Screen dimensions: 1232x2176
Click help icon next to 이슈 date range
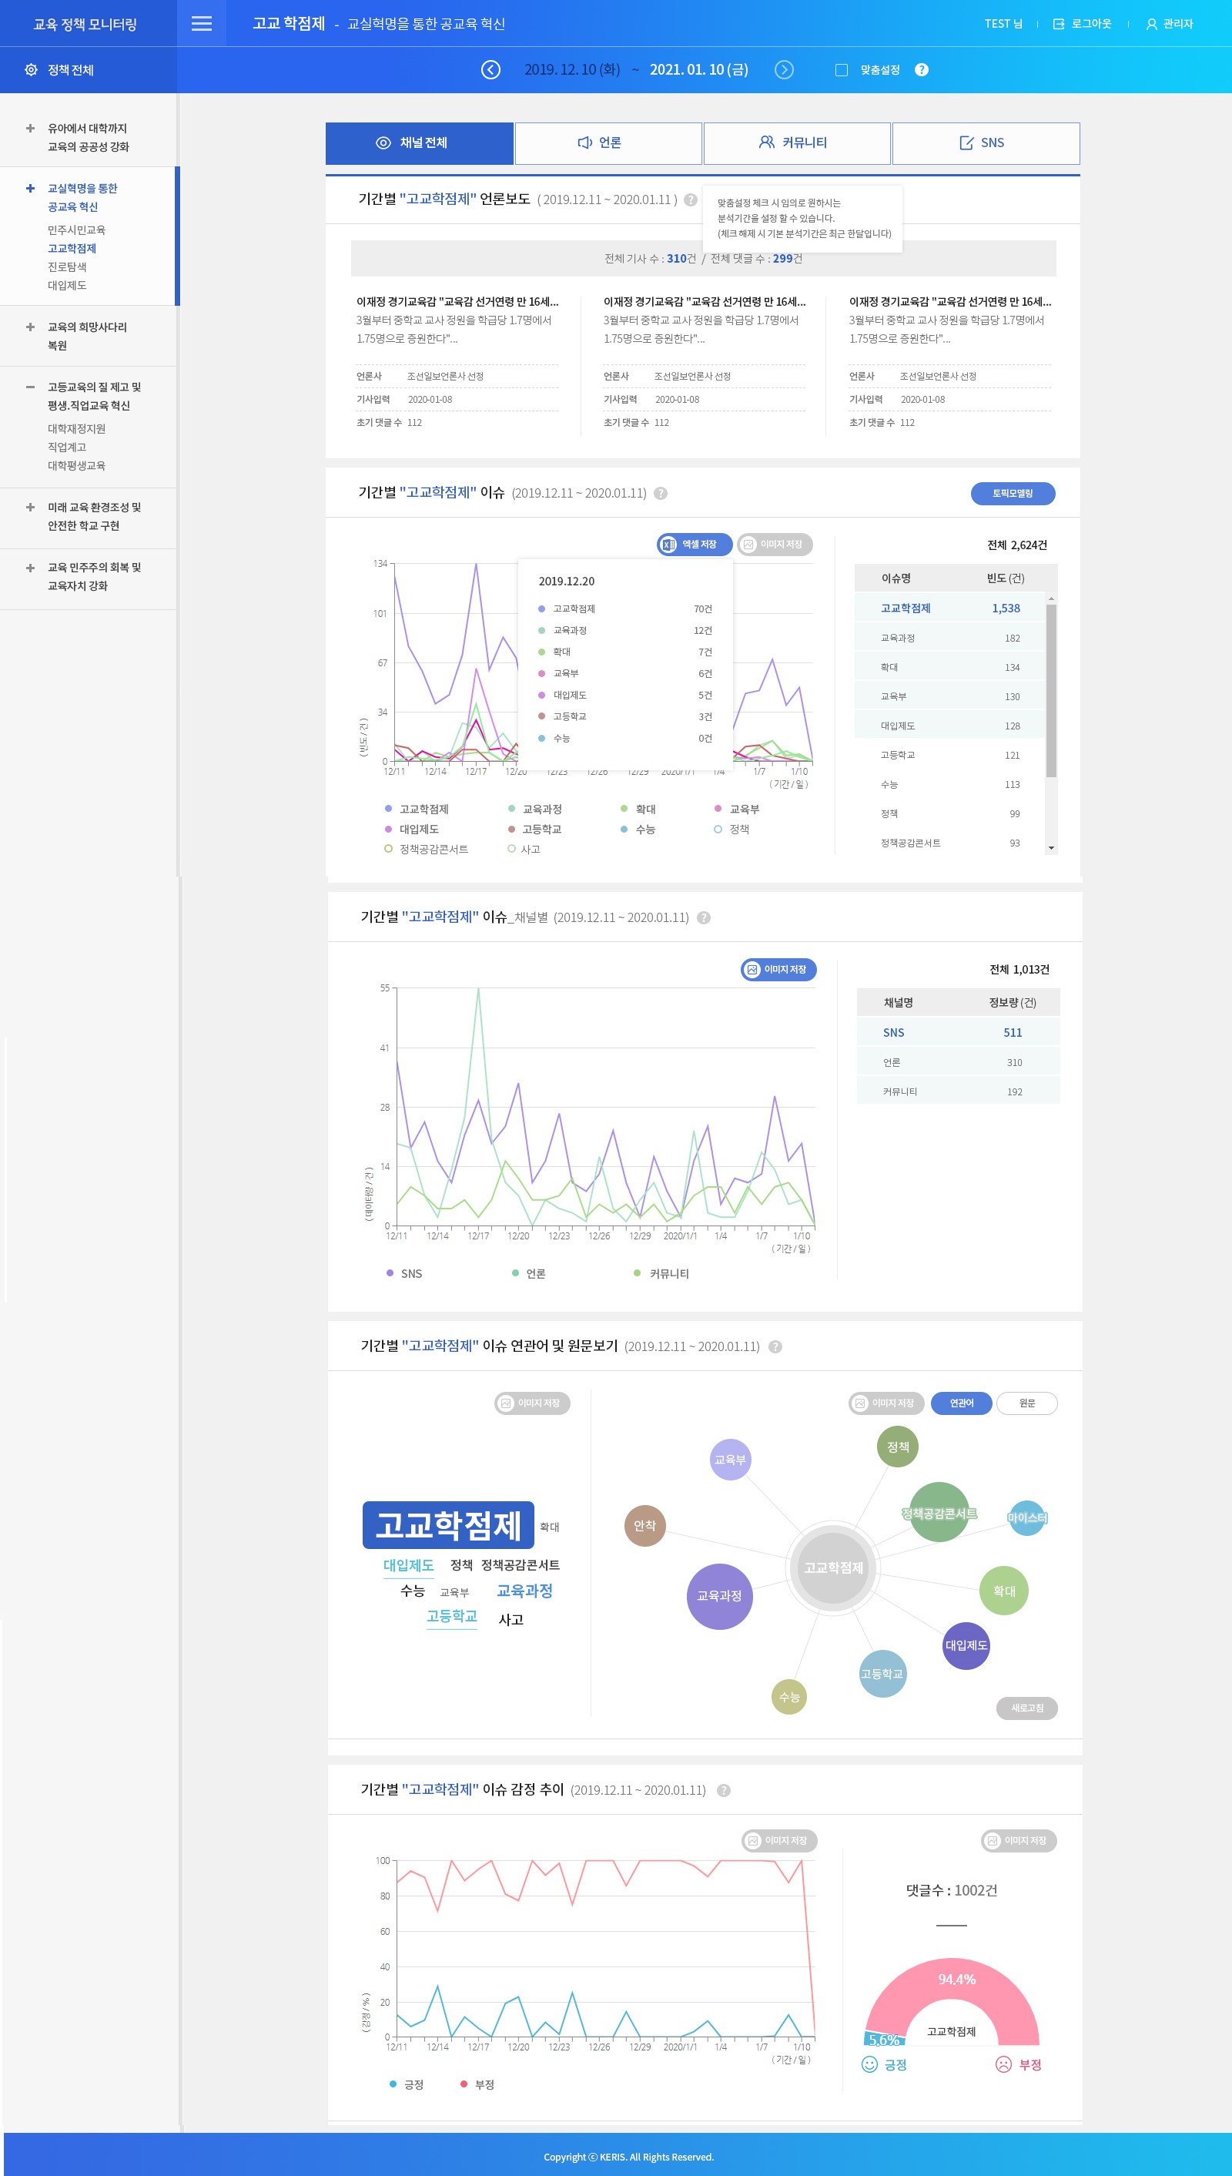(661, 494)
